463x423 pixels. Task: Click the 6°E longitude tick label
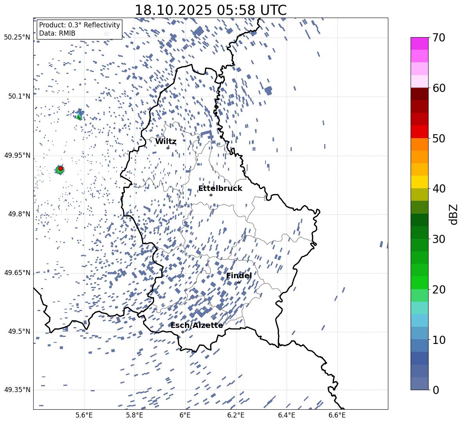(x=185, y=415)
